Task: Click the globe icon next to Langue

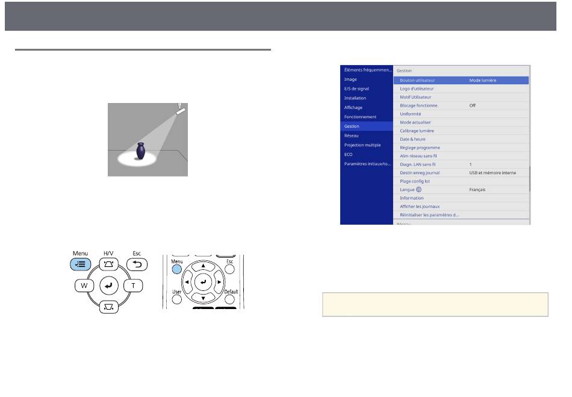Action: [419, 189]
